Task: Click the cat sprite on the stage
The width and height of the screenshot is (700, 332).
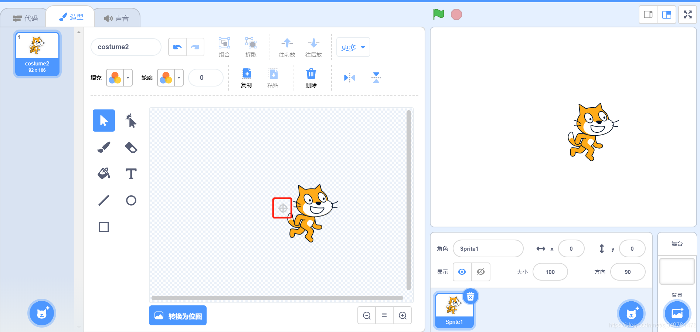Action: pos(593,132)
